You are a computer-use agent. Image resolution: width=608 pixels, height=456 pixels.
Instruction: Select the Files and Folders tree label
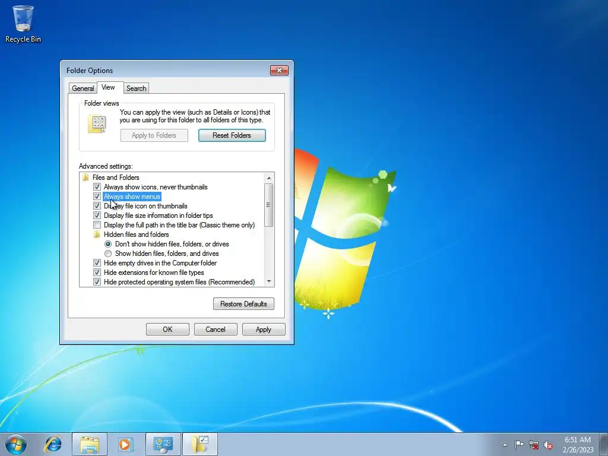tap(116, 177)
